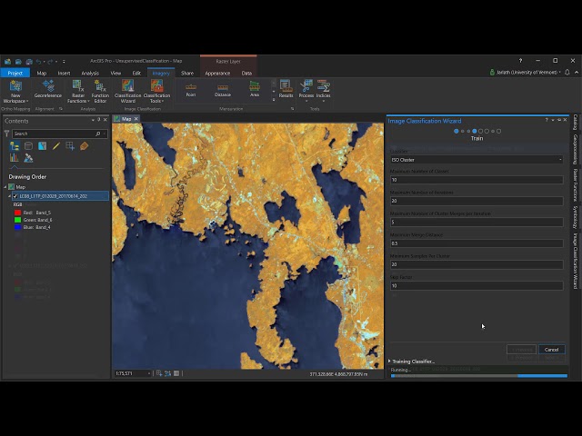Screen dimensions: 582x436
Task: Click the first wizard step dot
Action: tap(457, 131)
